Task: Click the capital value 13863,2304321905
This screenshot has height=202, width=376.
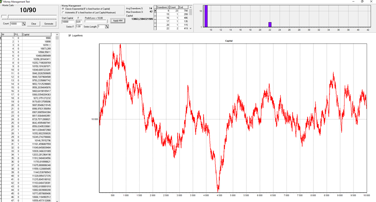Action: pos(142,19)
